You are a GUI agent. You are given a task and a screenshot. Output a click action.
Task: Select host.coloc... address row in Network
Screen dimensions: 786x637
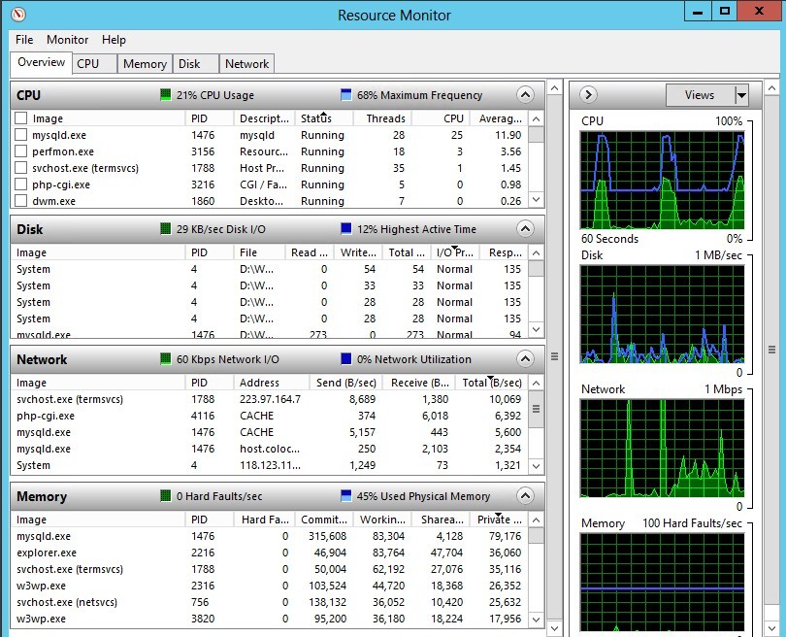270,449
